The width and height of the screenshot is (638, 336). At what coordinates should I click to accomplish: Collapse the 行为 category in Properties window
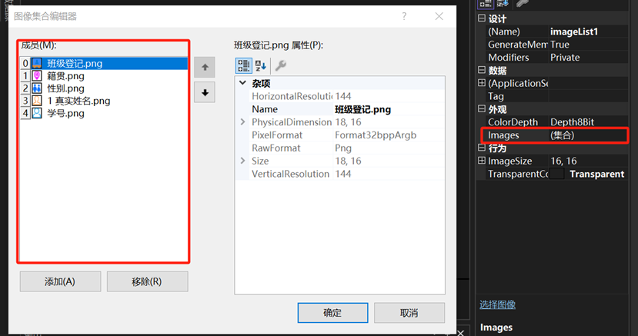pyautogui.click(x=482, y=148)
